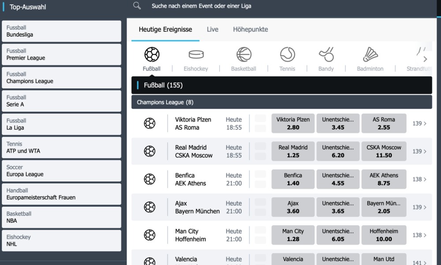Bet on draw at 3.45
Viewport: 441px width, 265px height.
pos(338,123)
